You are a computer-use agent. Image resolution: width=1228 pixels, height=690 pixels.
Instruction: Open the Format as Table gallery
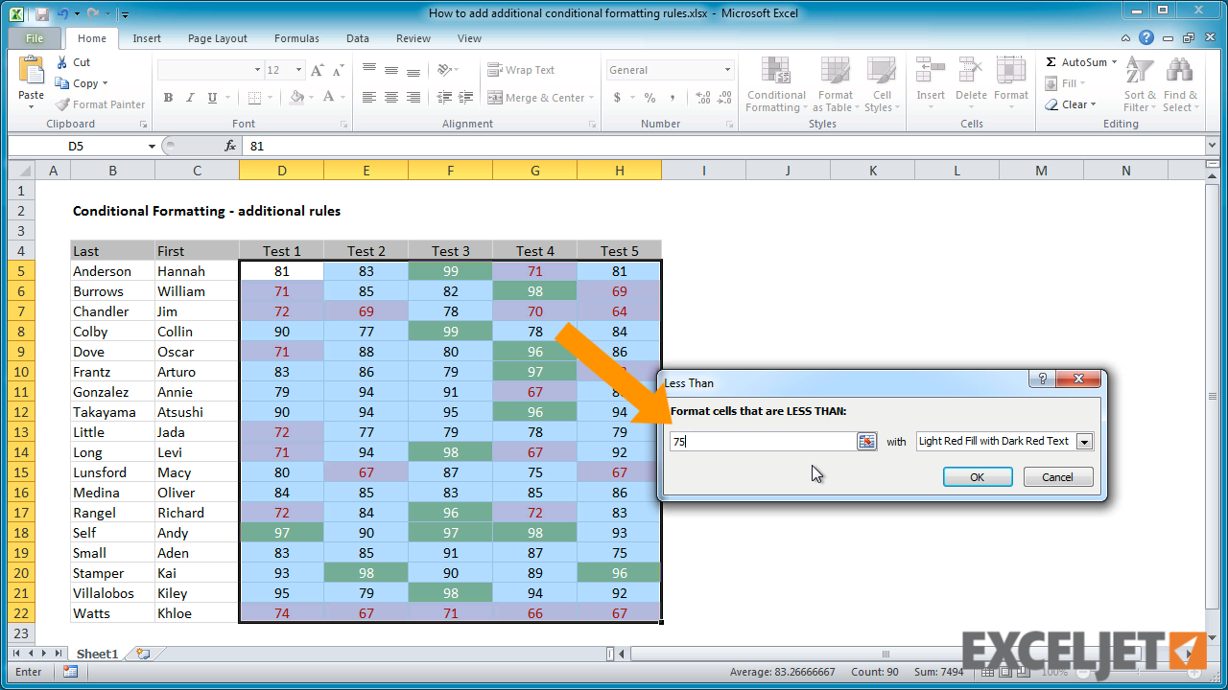coord(835,84)
